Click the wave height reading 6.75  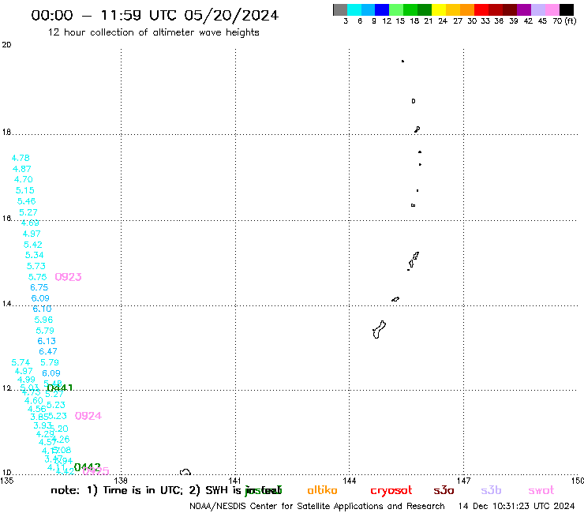coord(39,287)
